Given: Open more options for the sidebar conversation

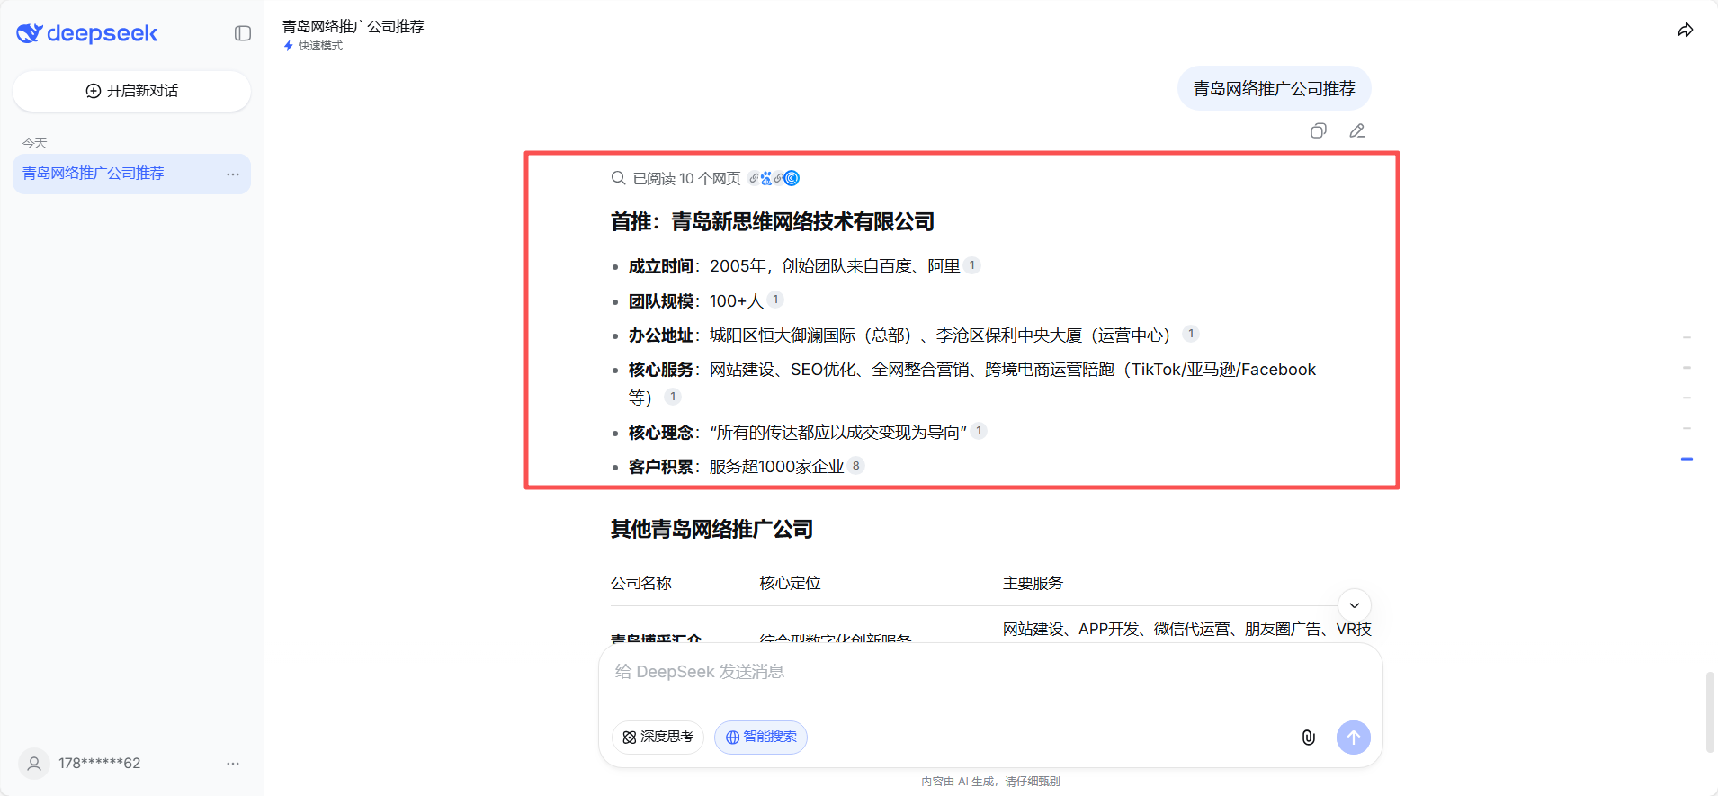Looking at the screenshot, I should point(233,174).
